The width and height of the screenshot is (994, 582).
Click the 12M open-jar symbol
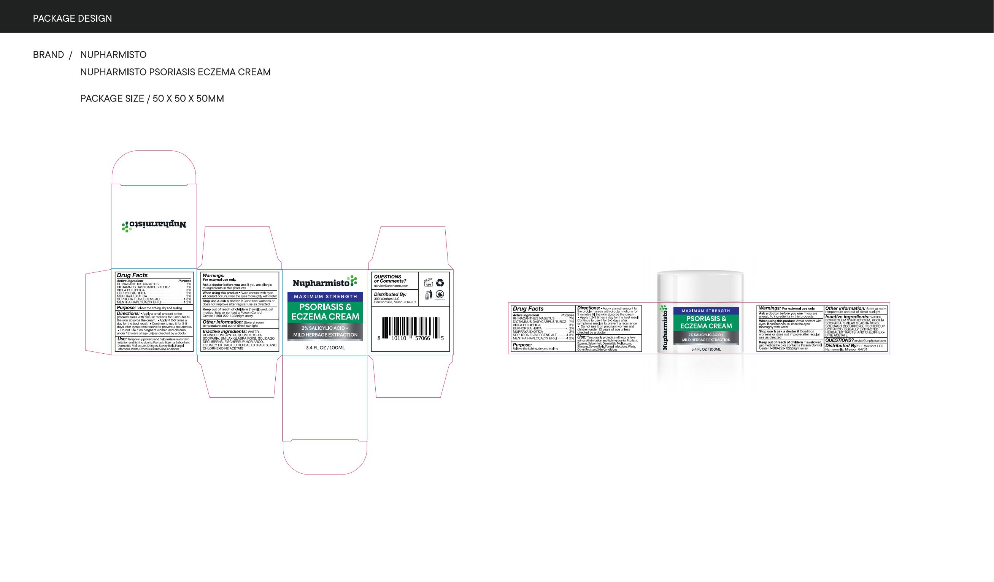coord(429,283)
